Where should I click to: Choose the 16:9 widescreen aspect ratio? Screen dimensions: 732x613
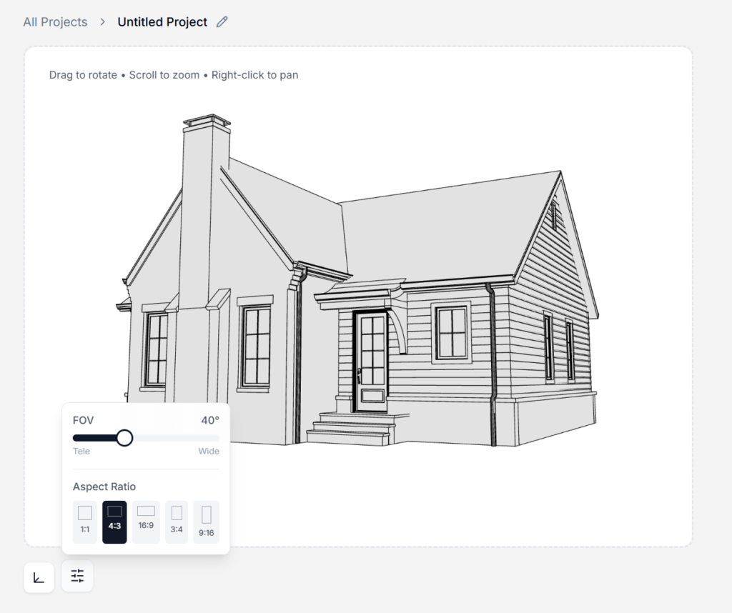[x=146, y=522]
